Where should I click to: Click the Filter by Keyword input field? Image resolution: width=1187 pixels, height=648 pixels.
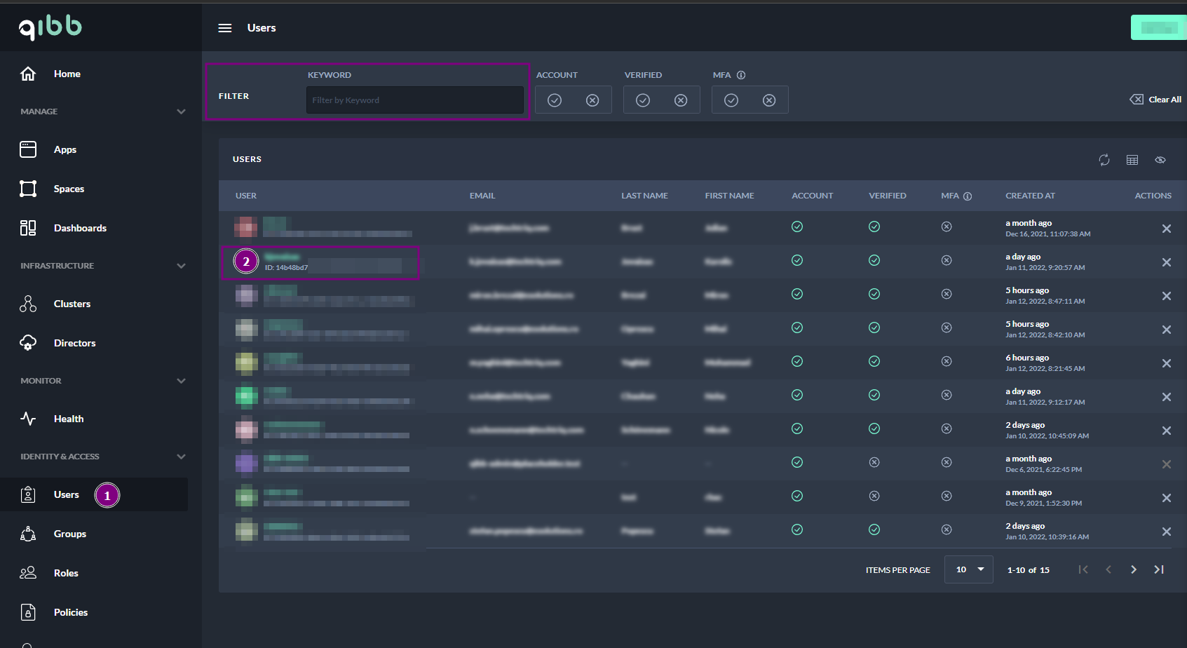(x=414, y=100)
